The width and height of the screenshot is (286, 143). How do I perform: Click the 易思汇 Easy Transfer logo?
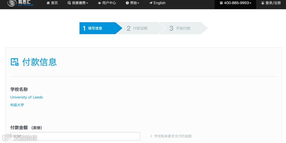[x=20, y=3]
